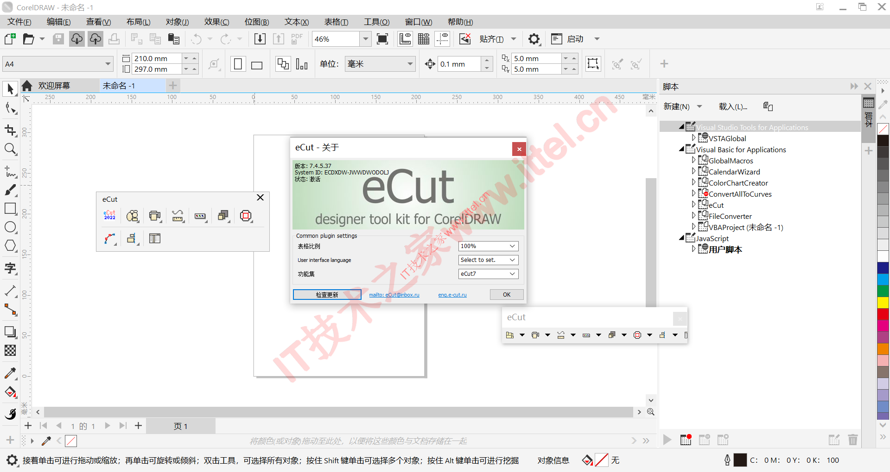Image resolution: width=890 pixels, height=472 pixels.
Task: Pick the green swatch in color palette
Action: point(883,291)
